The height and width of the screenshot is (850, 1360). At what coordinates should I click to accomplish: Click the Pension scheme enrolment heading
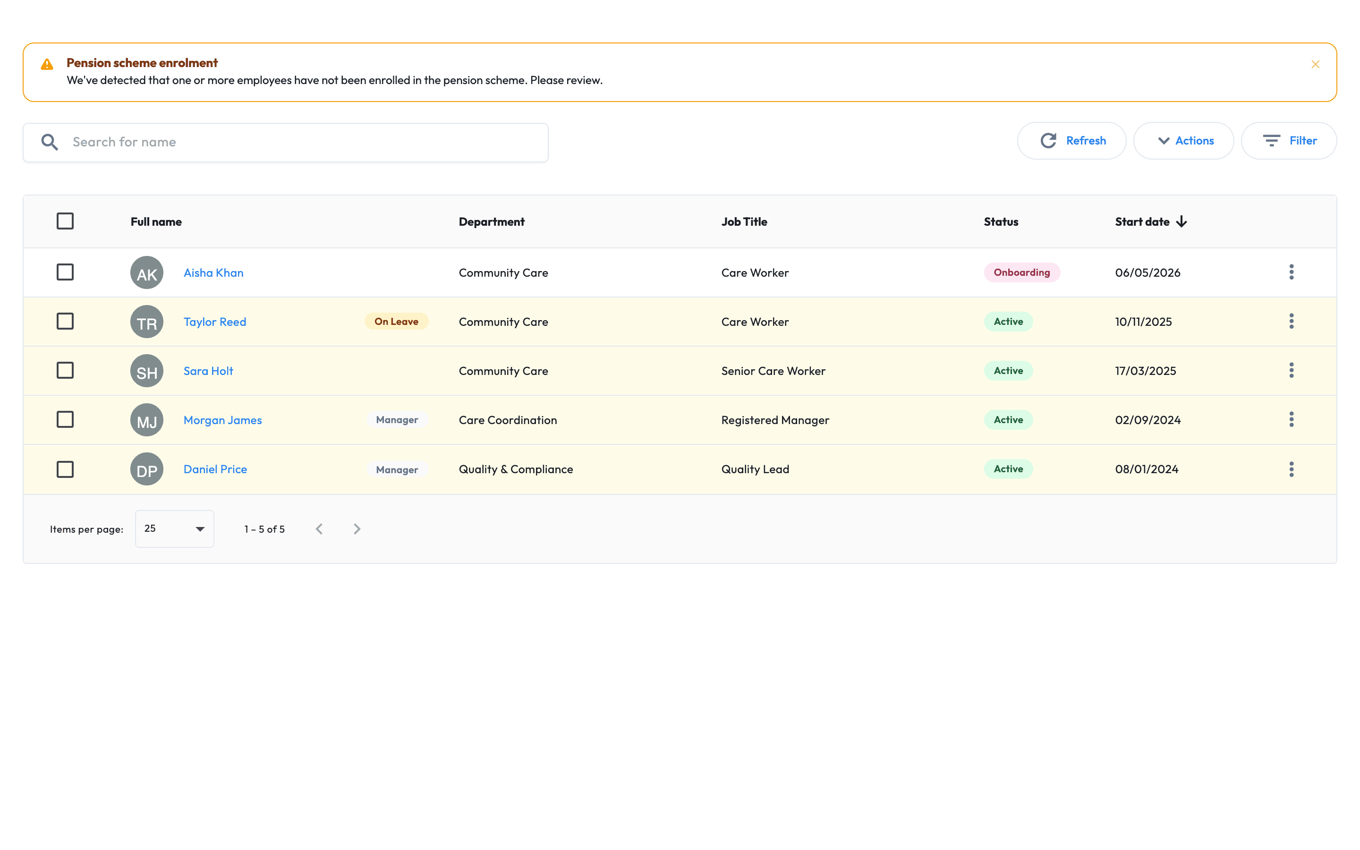tap(142, 62)
